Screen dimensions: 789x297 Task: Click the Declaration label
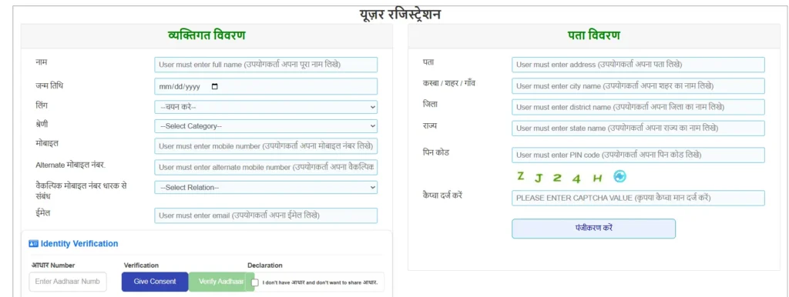coord(265,265)
